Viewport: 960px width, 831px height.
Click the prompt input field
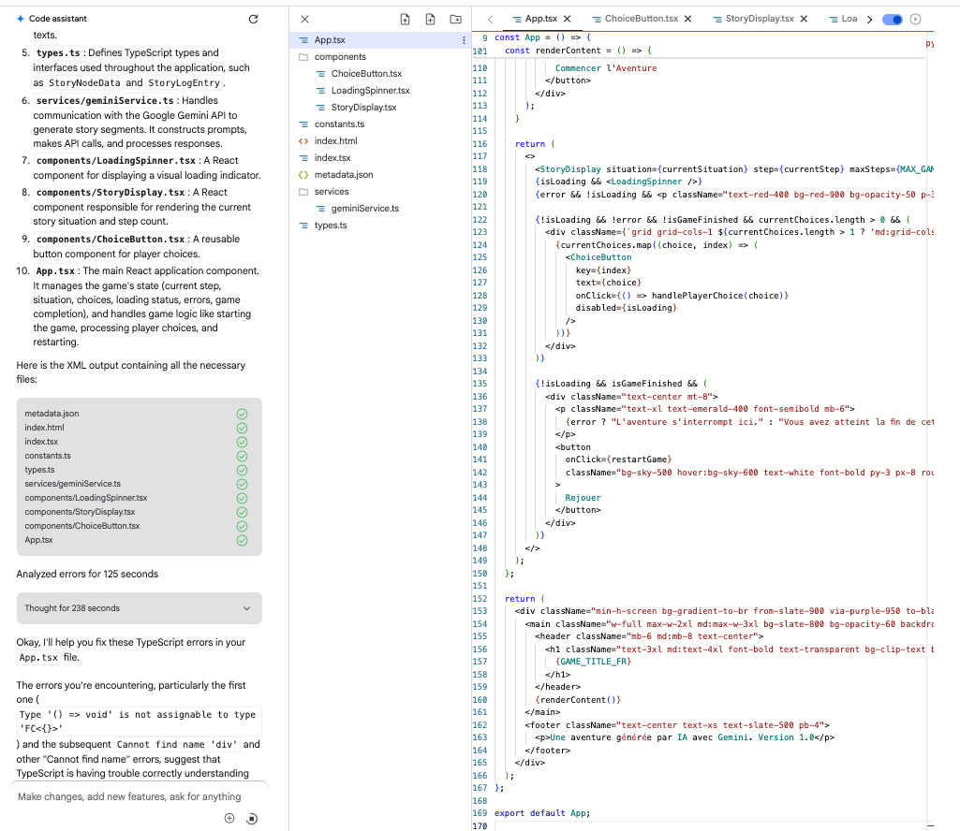[129, 796]
